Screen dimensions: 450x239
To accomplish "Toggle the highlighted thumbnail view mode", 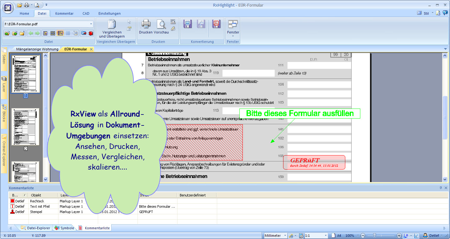I will click(x=60, y=33).
